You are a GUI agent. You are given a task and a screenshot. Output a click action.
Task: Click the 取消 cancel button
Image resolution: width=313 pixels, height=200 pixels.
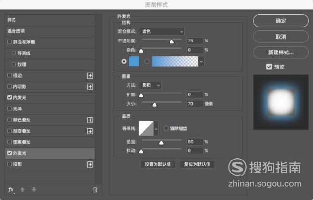click(x=281, y=37)
